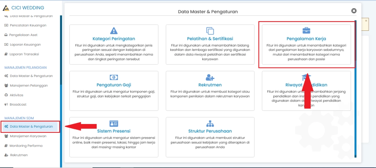Click gears icon beside Manajemen SDM Data Master
Viewport: 376px width, 168px height.
(x=7, y=127)
